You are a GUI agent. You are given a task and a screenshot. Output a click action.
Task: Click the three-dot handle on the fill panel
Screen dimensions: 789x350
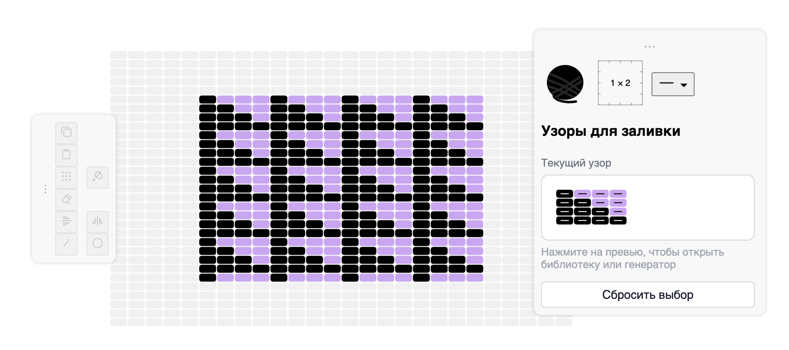(x=649, y=47)
